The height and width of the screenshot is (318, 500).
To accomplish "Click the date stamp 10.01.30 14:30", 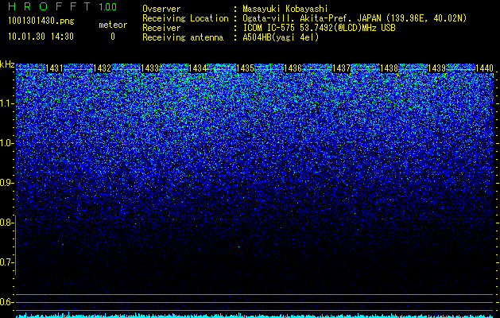I will coord(41,37).
